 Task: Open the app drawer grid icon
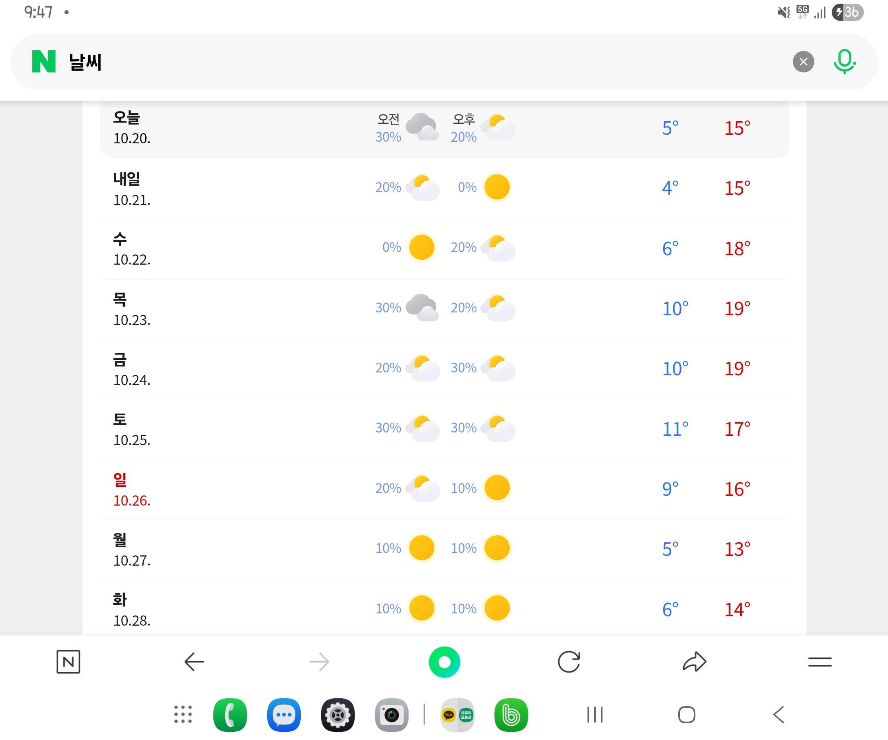pyautogui.click(x=183, y=714)
